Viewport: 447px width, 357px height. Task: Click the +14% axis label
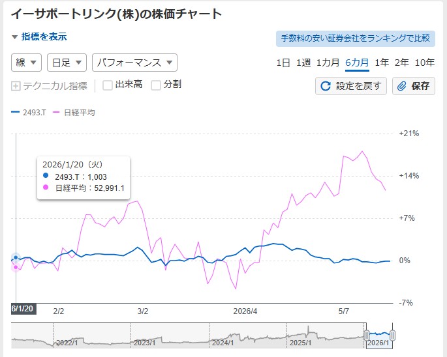click(x=408, y=176)
